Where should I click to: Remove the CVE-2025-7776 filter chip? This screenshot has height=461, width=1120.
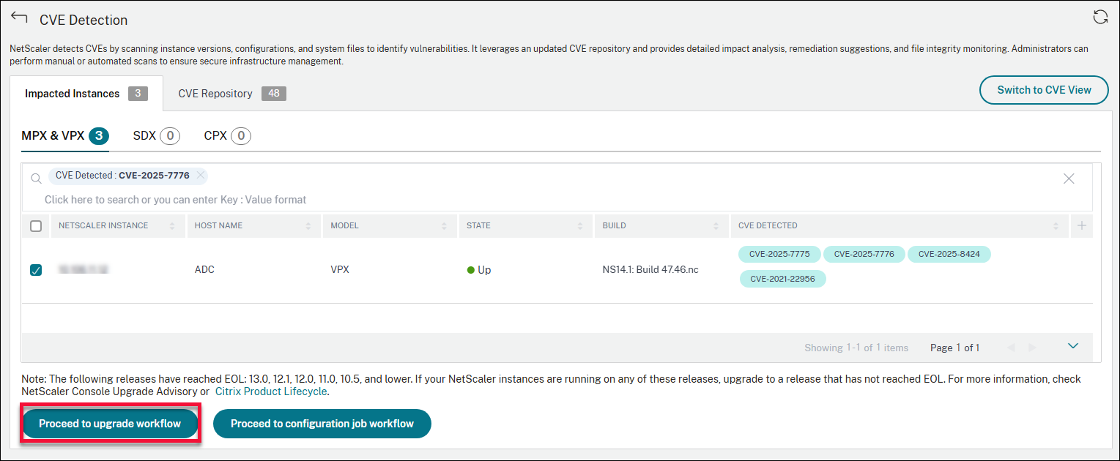coord(200,176)
